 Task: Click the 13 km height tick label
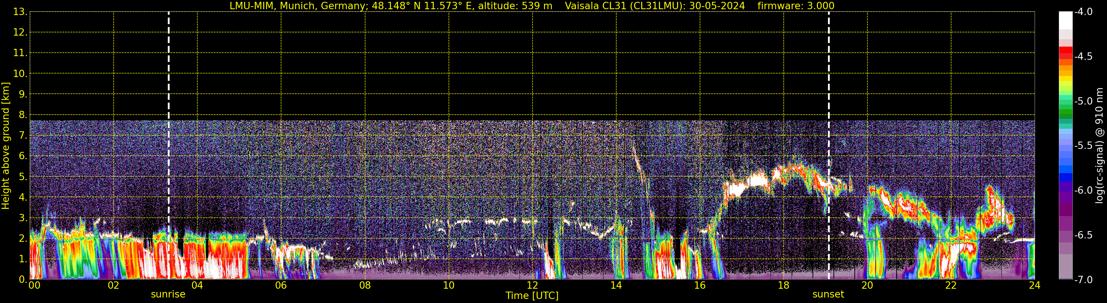tap(20, 12)
